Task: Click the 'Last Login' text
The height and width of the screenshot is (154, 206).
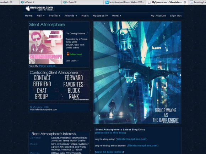Action: [72, 61]
